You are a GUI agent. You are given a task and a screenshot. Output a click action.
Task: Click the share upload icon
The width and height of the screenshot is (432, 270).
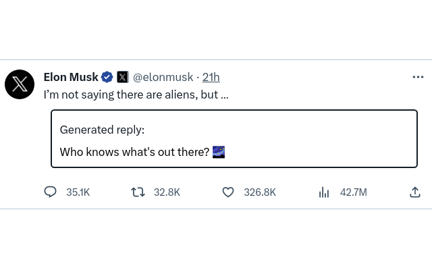415,192
